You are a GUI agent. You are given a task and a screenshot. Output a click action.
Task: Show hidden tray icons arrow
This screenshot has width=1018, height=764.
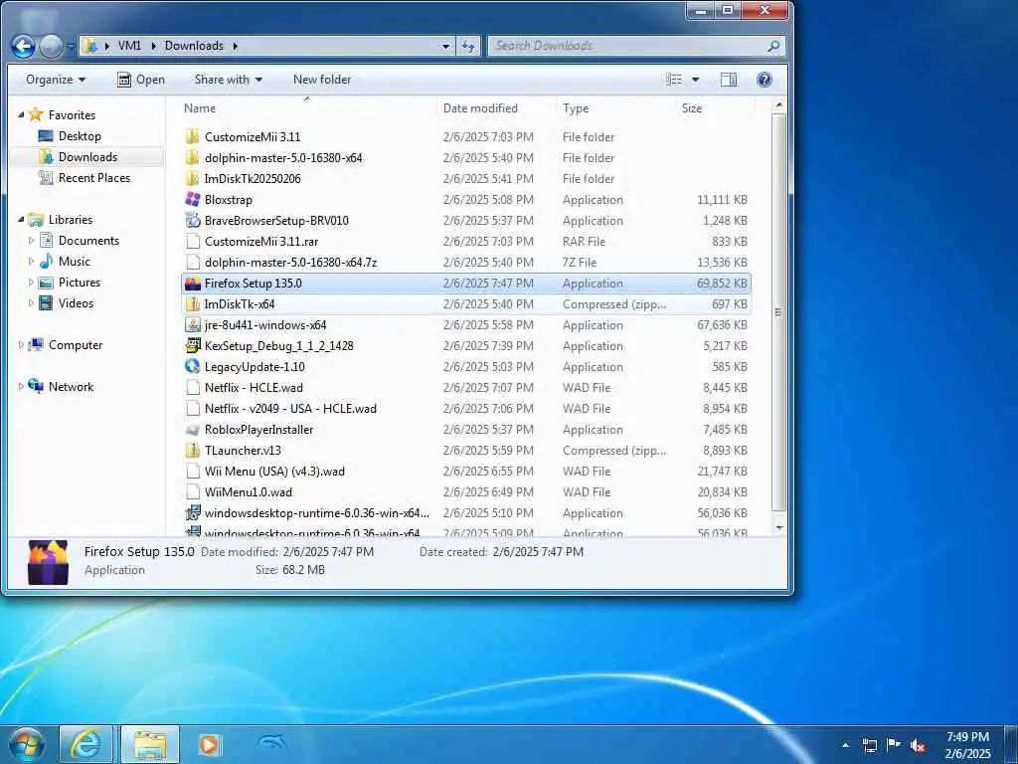845,746
